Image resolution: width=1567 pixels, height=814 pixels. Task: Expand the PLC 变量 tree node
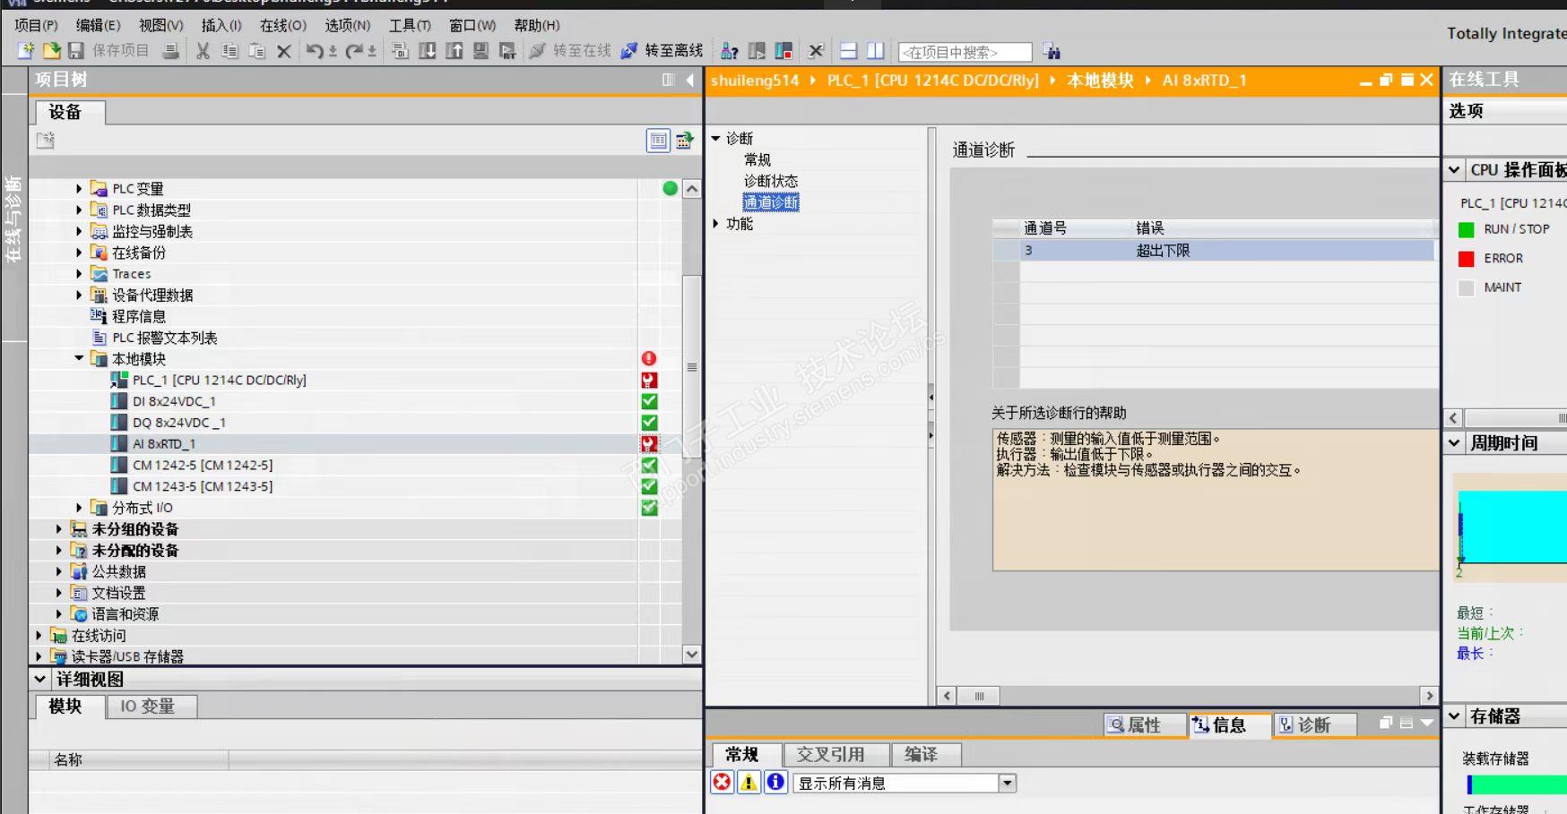(x=79, y=189)
